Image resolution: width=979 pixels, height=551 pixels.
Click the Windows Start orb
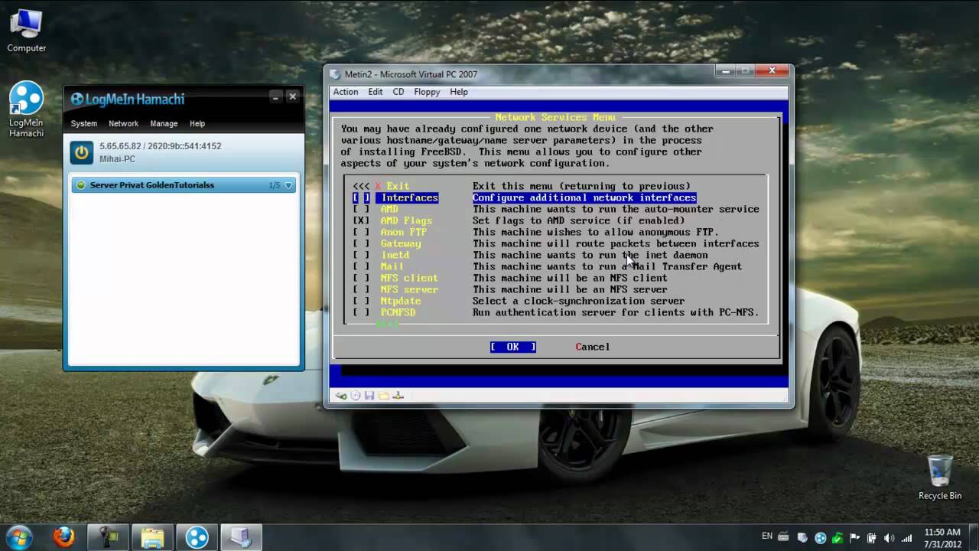[18, 536]
